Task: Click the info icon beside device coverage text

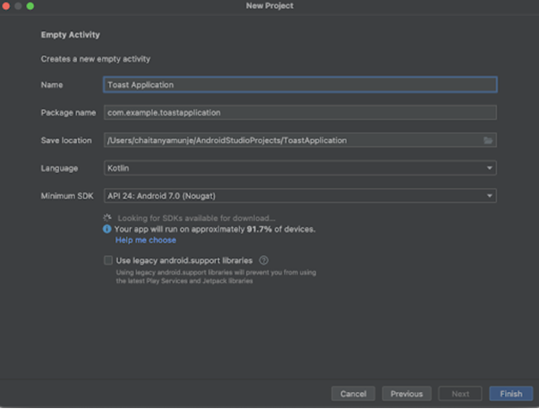Action: pos(107,229)
